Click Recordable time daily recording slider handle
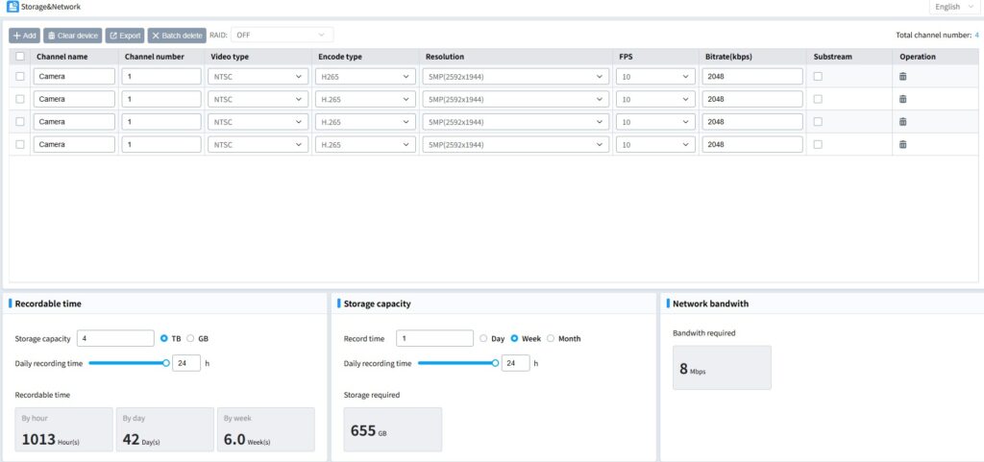 pos(166,363)
